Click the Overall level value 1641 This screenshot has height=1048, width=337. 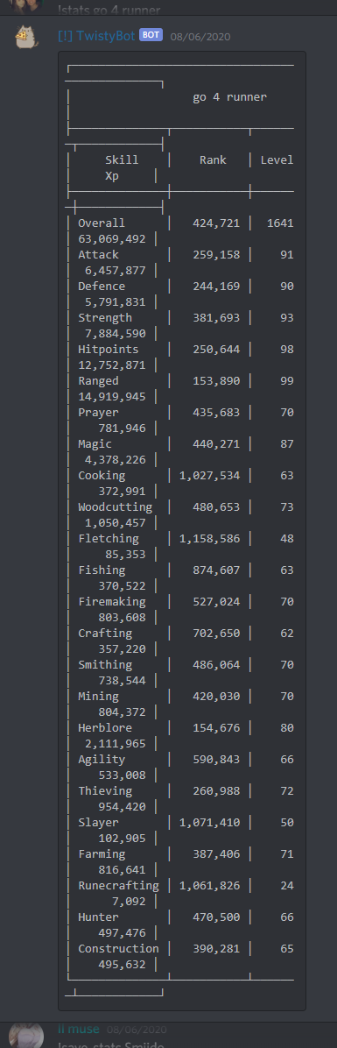(280, 223)
